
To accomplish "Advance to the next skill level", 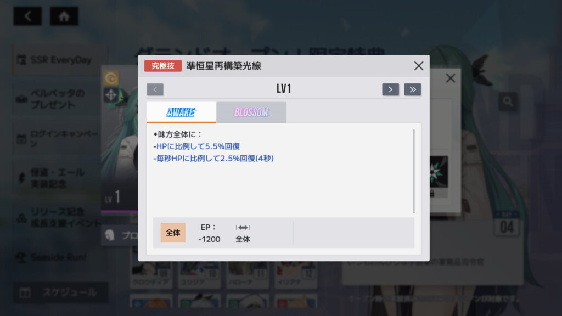I will tap(390, 89).
